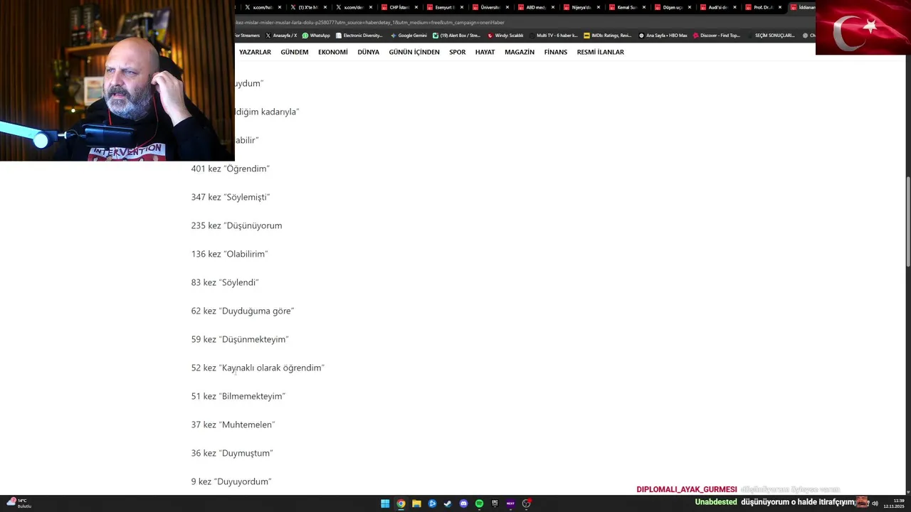
Task: Open the Electronic Diversity bookmark
Action: pos(359,36)
